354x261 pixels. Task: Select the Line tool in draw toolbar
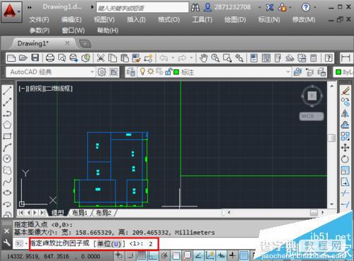tap(7, 90)
